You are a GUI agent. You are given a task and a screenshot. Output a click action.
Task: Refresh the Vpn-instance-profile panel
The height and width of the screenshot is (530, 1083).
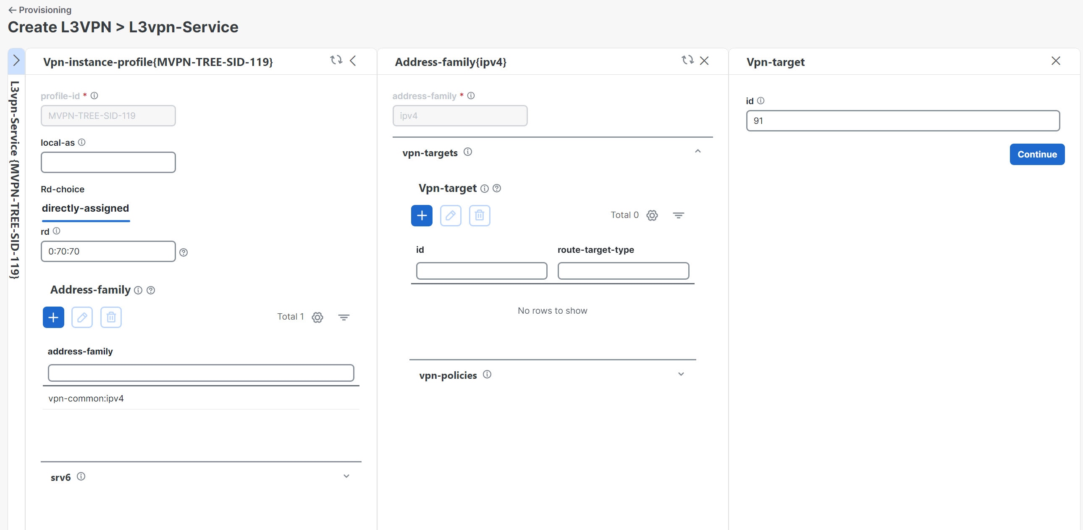(x=336, y=60)
